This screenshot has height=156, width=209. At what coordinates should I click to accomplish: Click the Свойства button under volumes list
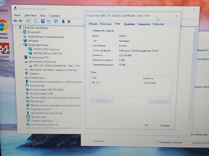(159, 102)
